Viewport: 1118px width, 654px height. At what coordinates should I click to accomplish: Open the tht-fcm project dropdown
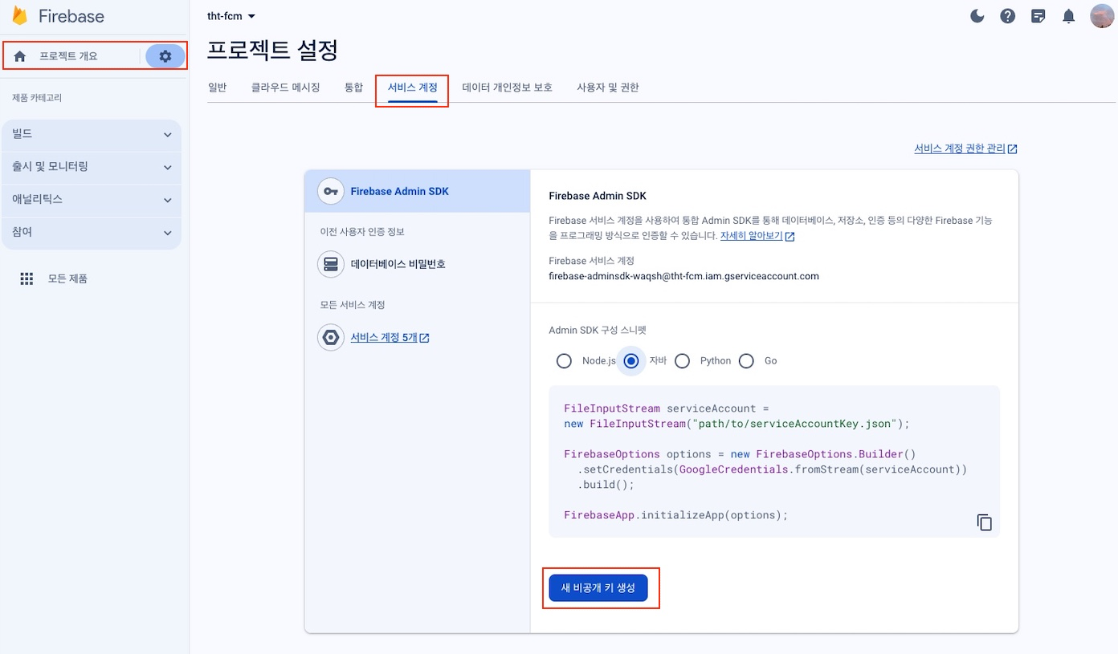(231, 16)
